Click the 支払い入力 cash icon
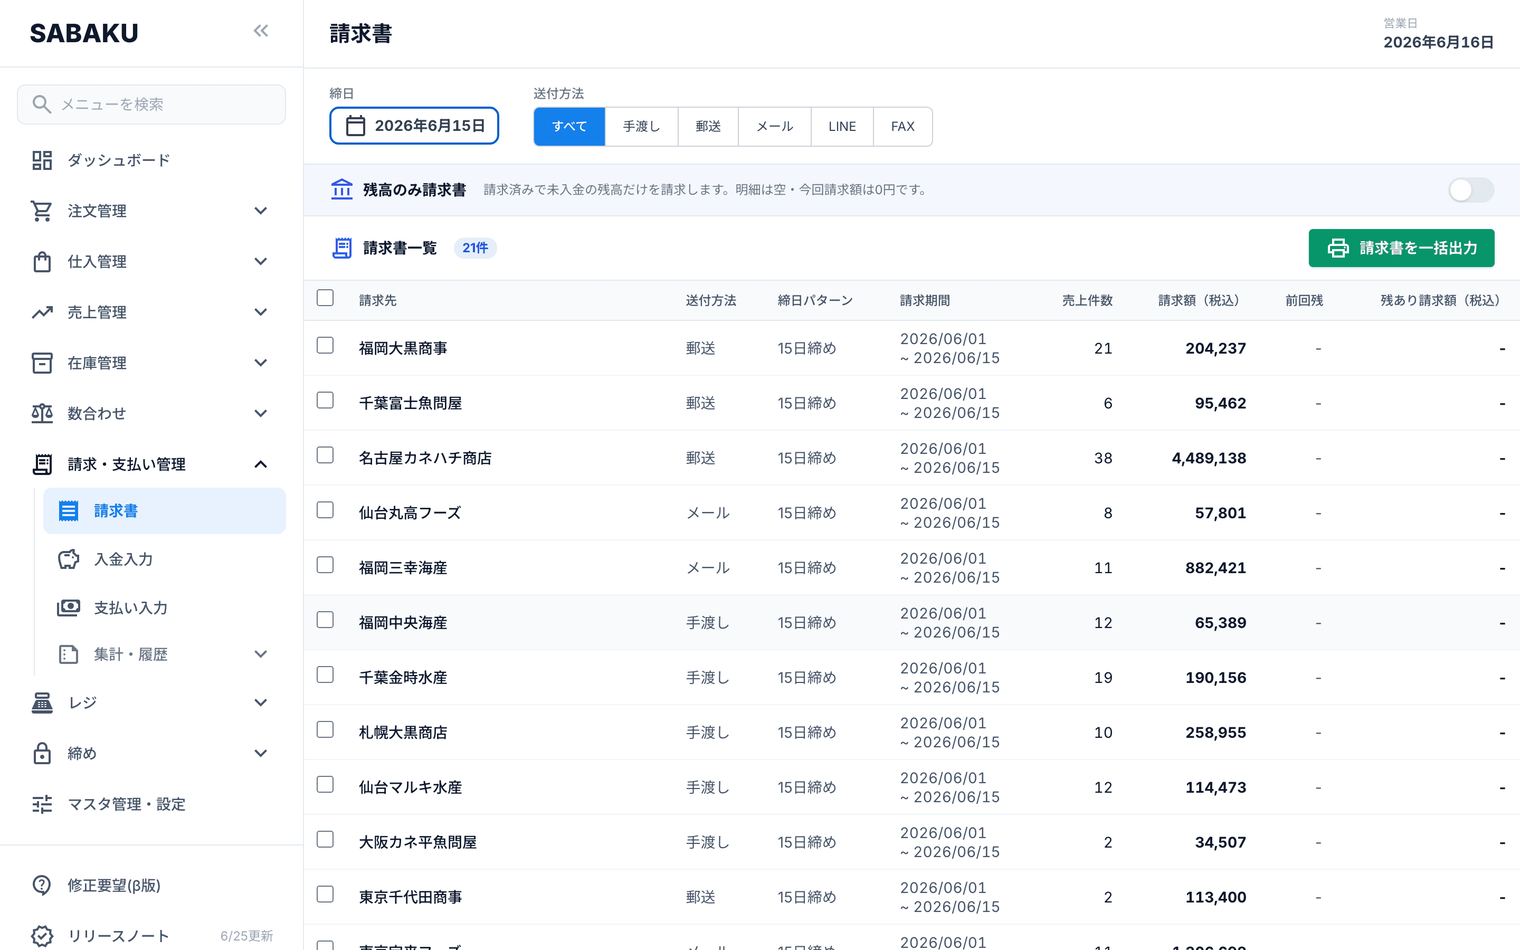The width and height of the screenshot is (1520, 950). point(69,607)
